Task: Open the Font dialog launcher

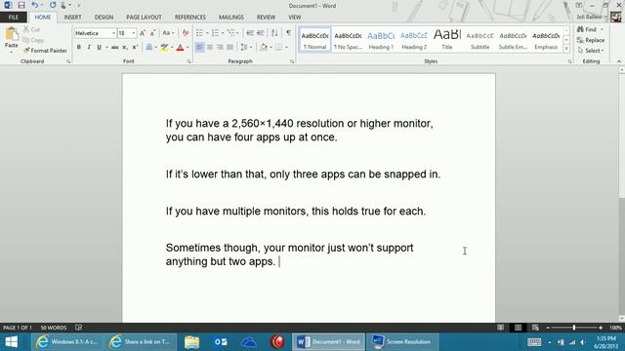Action: 188,61
